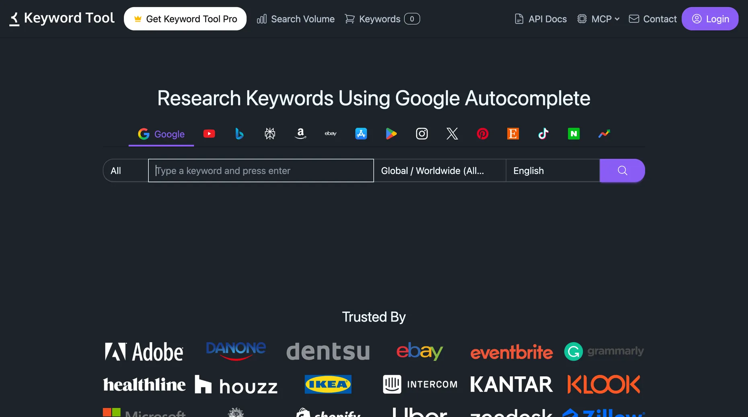Click the eBay logo under Trusted By
The image size is (748, 417).
pyautogui.click(x=419, y=351)
